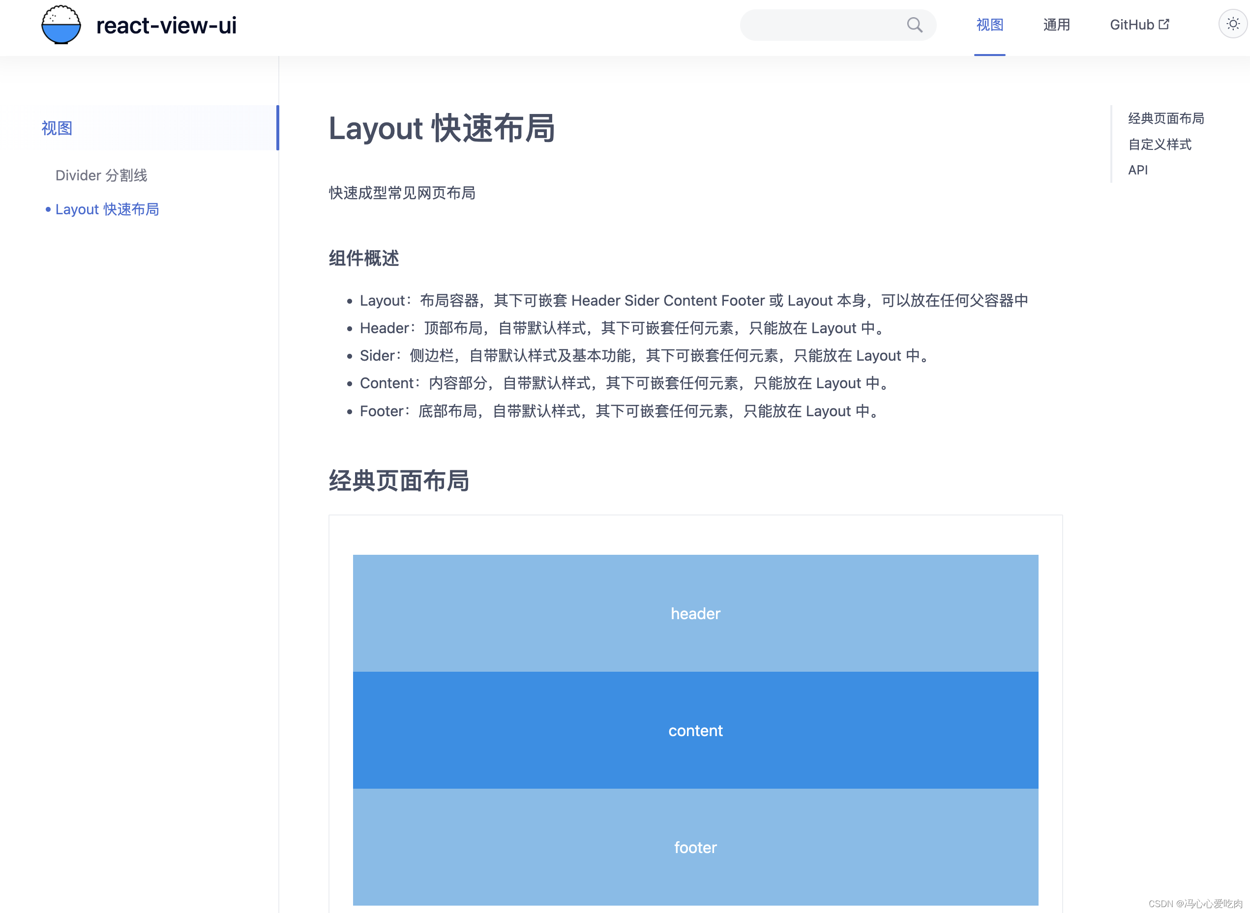Click the dark blue content demo block
The width and height of the screenshot is (1250, 913).
coord(695,730)
